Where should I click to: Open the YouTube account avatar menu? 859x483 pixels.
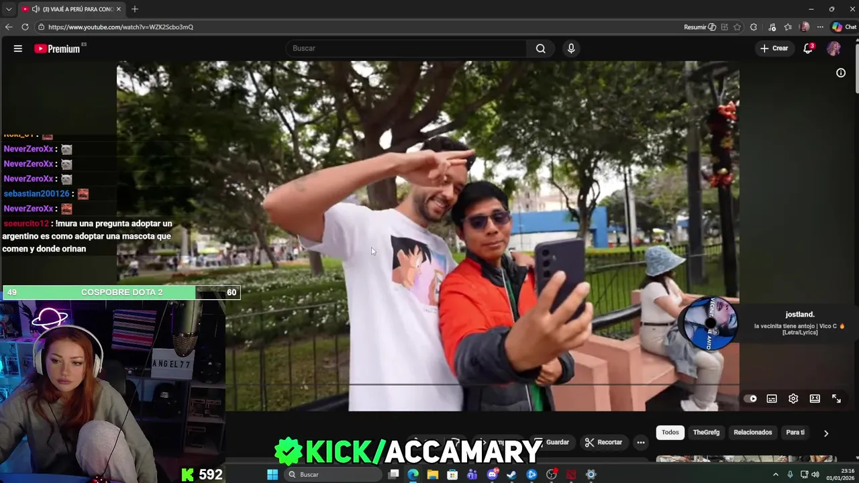tap(833, 48)
